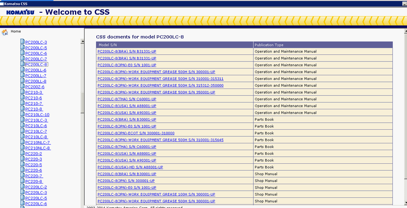Click document icon beside PC210LC-10

[22, 114]
